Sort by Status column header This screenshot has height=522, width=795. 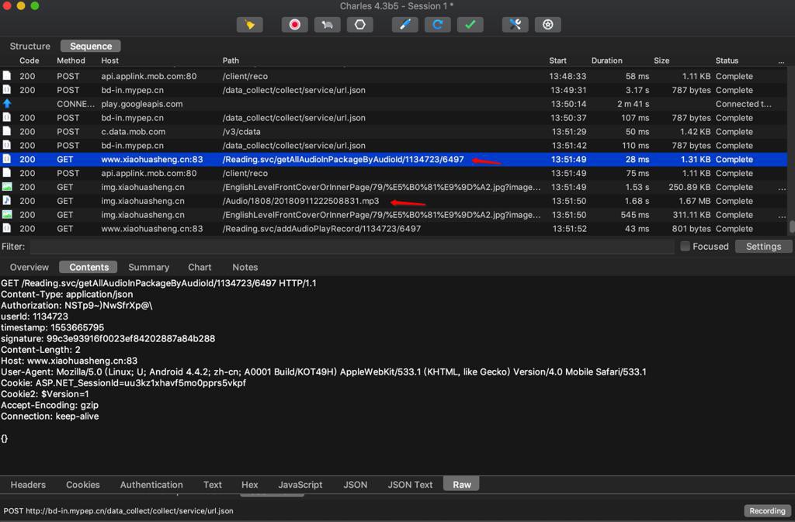pyautogui.click(x=727, y=60)
